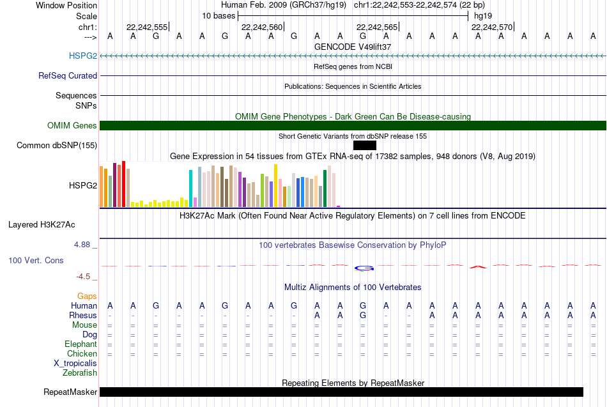Click the RepeatMasker track label
Viewport: 607px width, 407px height.
point(70,392)
